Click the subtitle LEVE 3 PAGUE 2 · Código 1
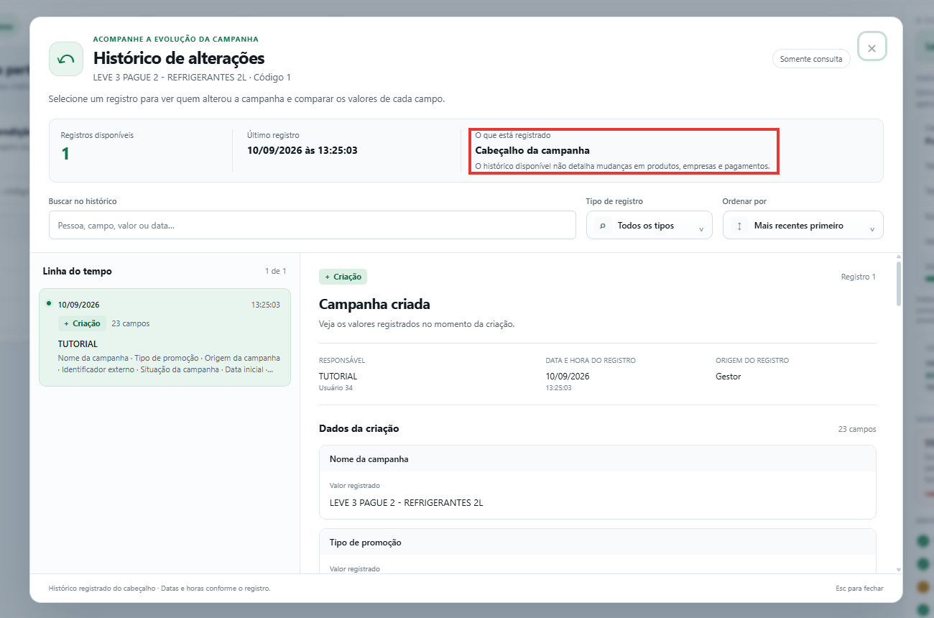Image resolution: width=934 pixels, height=618 pixels. click(192, 77)
